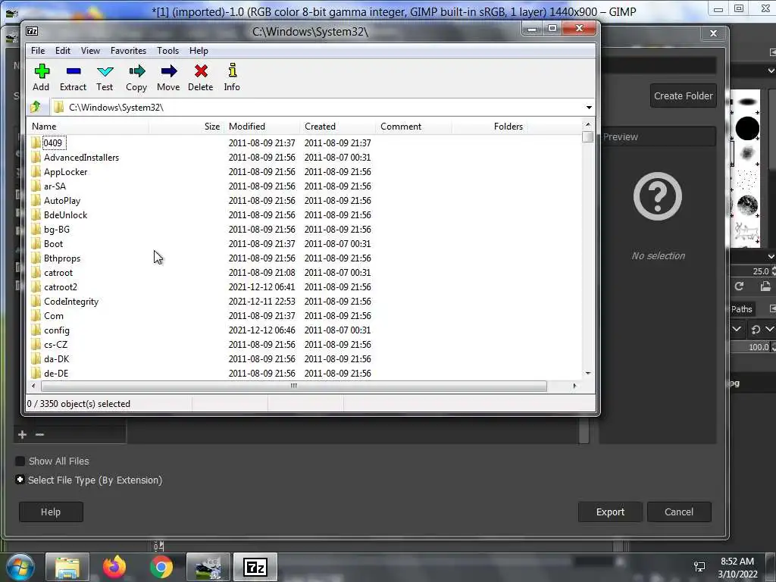The width and height of the screenshot is (776, 582).
Task: Click the vertical scrollbar down arrow
Action: (x=588, y=373)
